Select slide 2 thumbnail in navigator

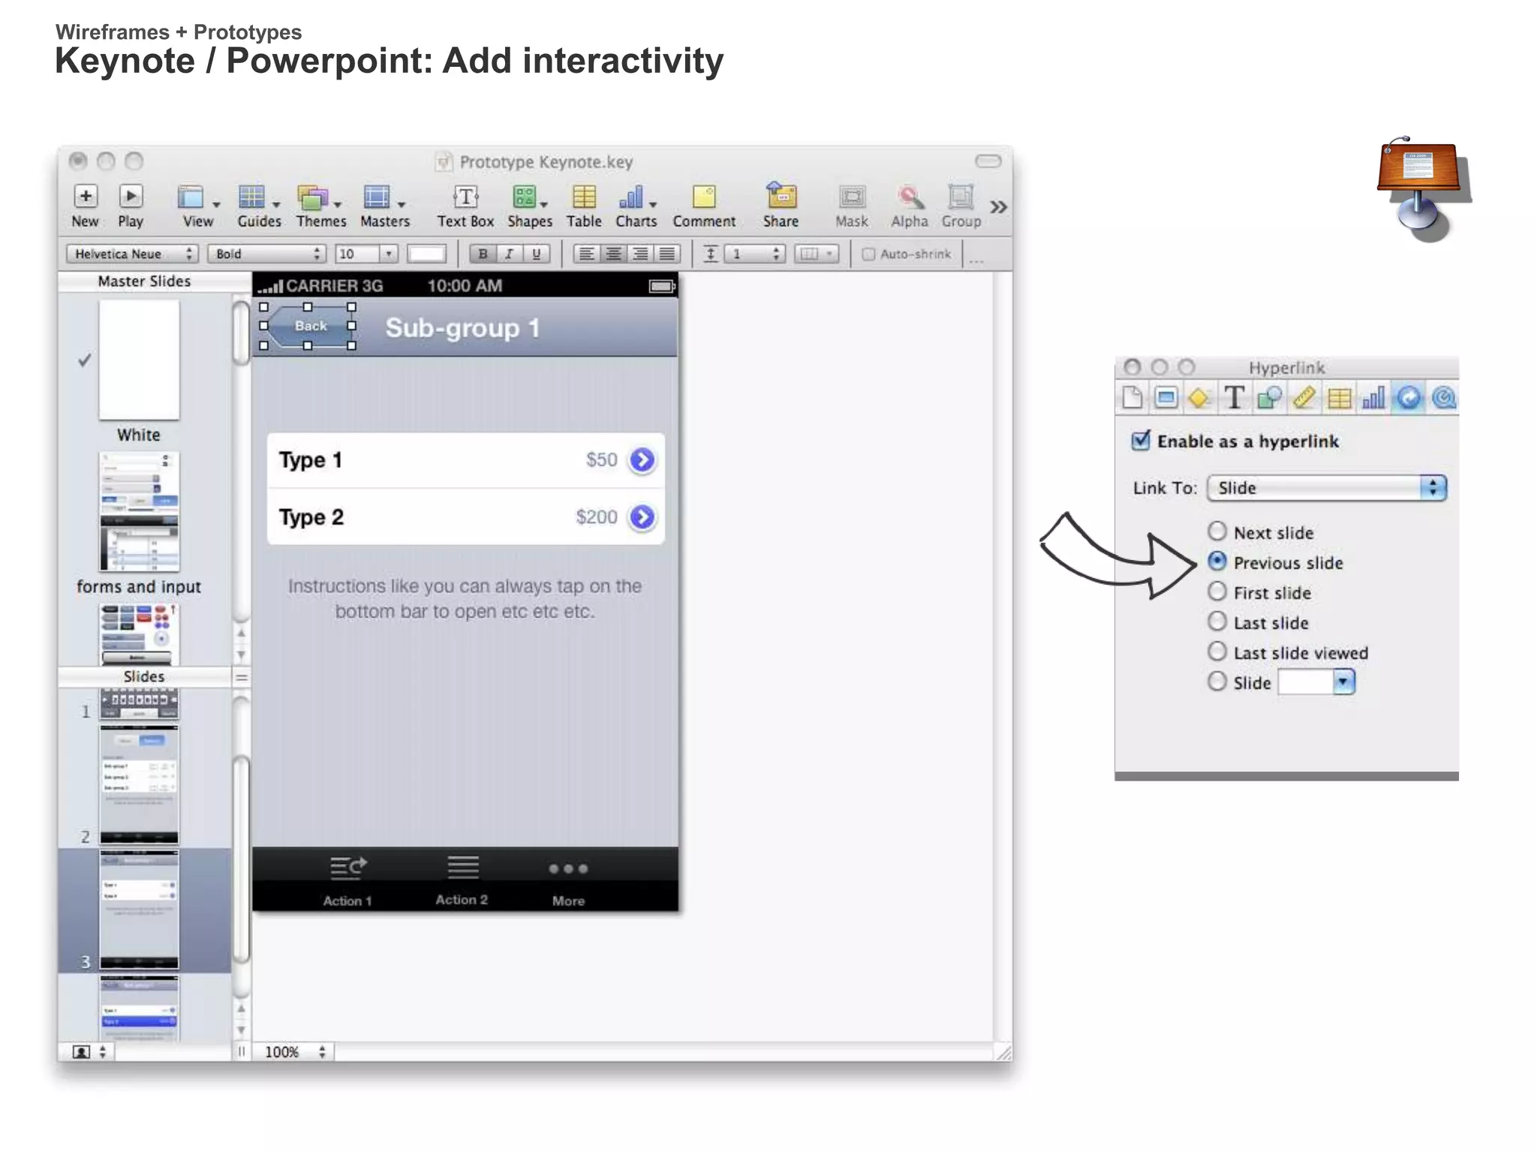[x=140, y=784]
